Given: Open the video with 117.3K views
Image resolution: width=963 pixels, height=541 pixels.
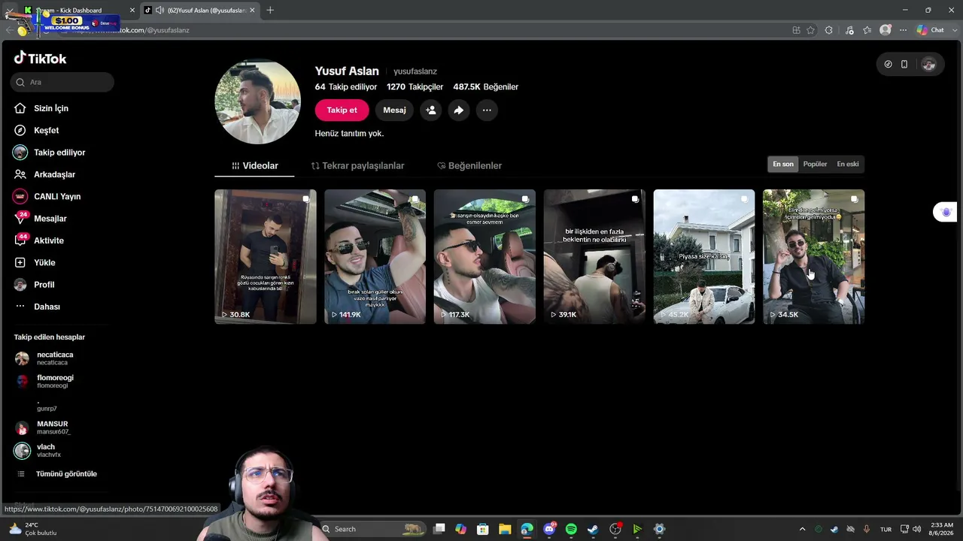Looking at the screenshot, I should click(x=485, y=257).
